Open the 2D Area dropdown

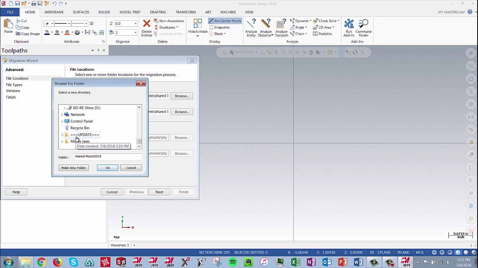tap(333, 27)
